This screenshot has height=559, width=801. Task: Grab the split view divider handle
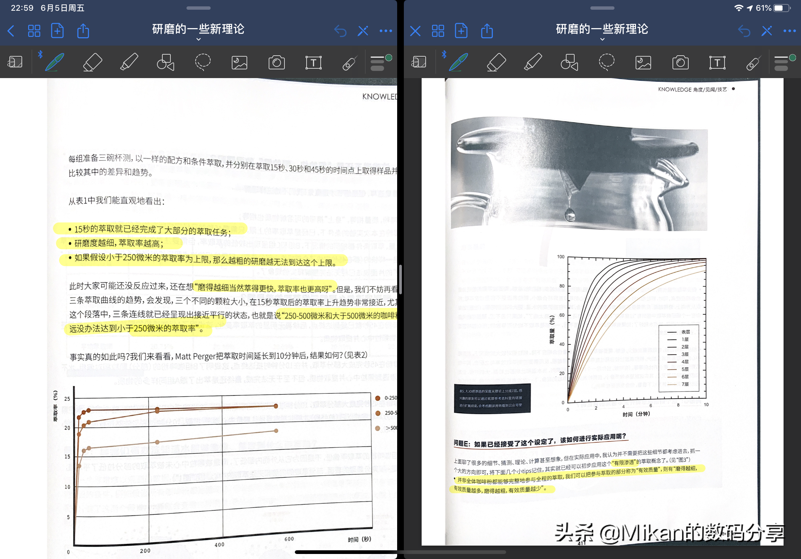point(400,279)
